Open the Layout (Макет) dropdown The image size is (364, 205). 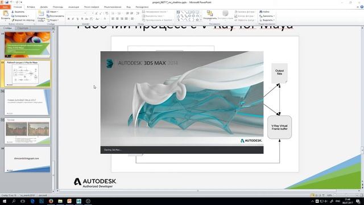[x=52, y=11]
